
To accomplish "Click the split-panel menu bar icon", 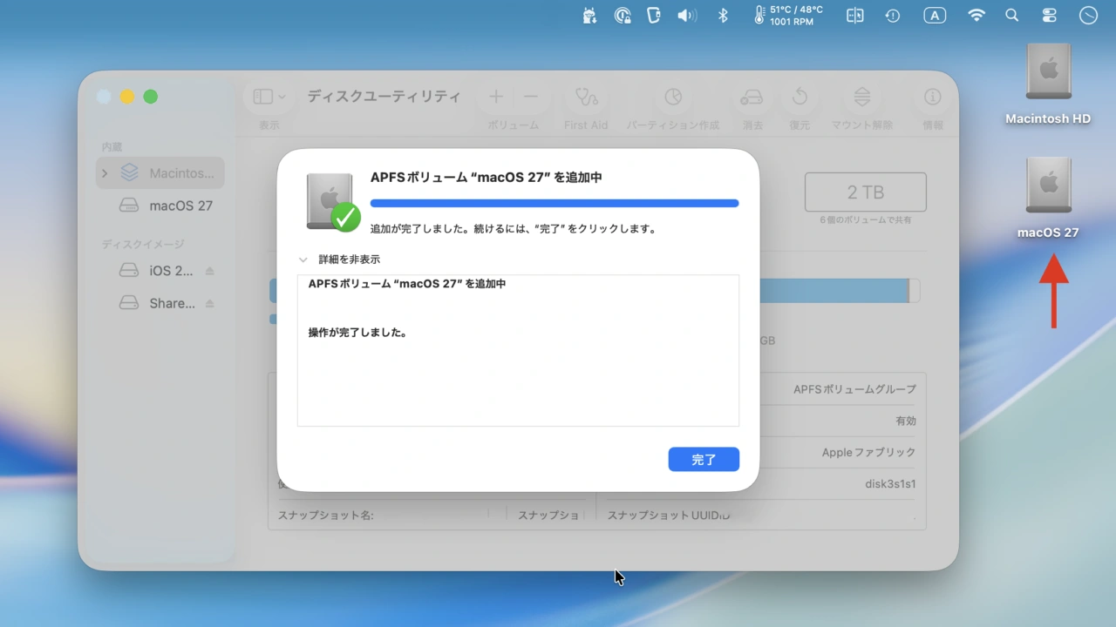I will [854, 15].
